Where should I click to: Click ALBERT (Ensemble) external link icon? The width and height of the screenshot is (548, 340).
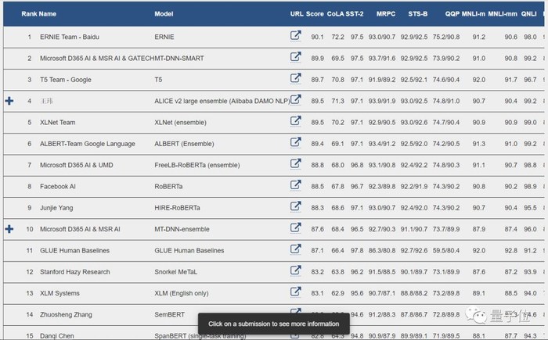pyautogui.click(x=296, y=143)
